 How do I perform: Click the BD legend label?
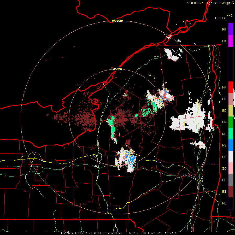point(224,111)
